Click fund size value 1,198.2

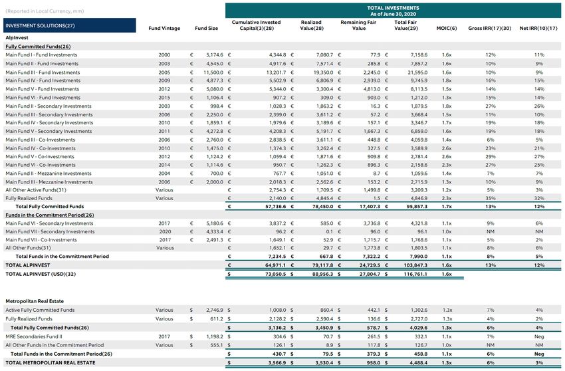(x=215, y=336)
